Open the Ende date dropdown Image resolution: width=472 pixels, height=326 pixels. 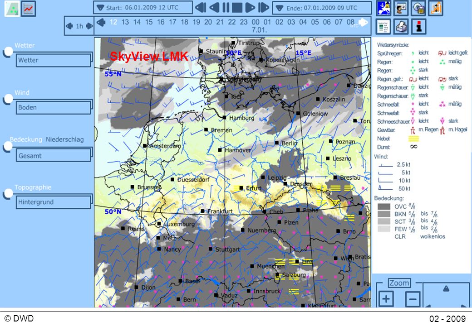pyautogui.click(x=280, y=8)
